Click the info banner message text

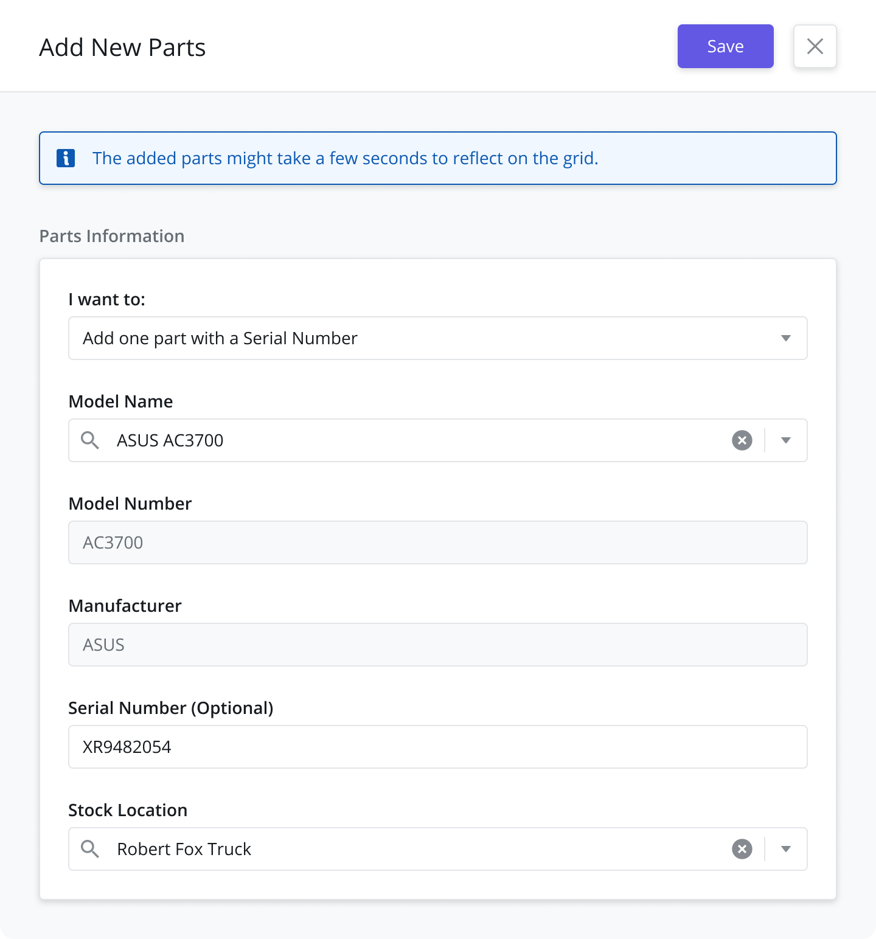[346, 158]
